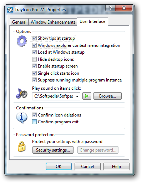Click the music note speaker icon
This screenshot has height=183, width=142.
[22, 94]
